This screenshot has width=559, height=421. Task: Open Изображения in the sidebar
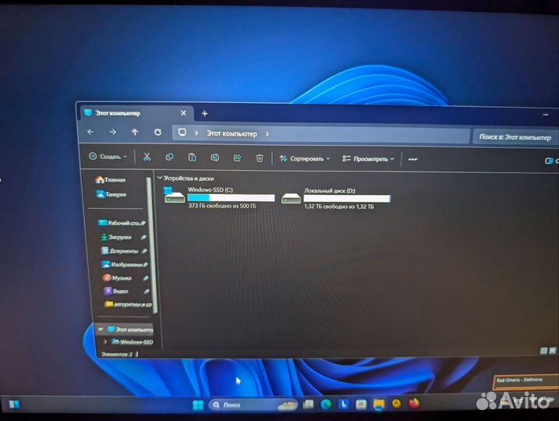125,264
